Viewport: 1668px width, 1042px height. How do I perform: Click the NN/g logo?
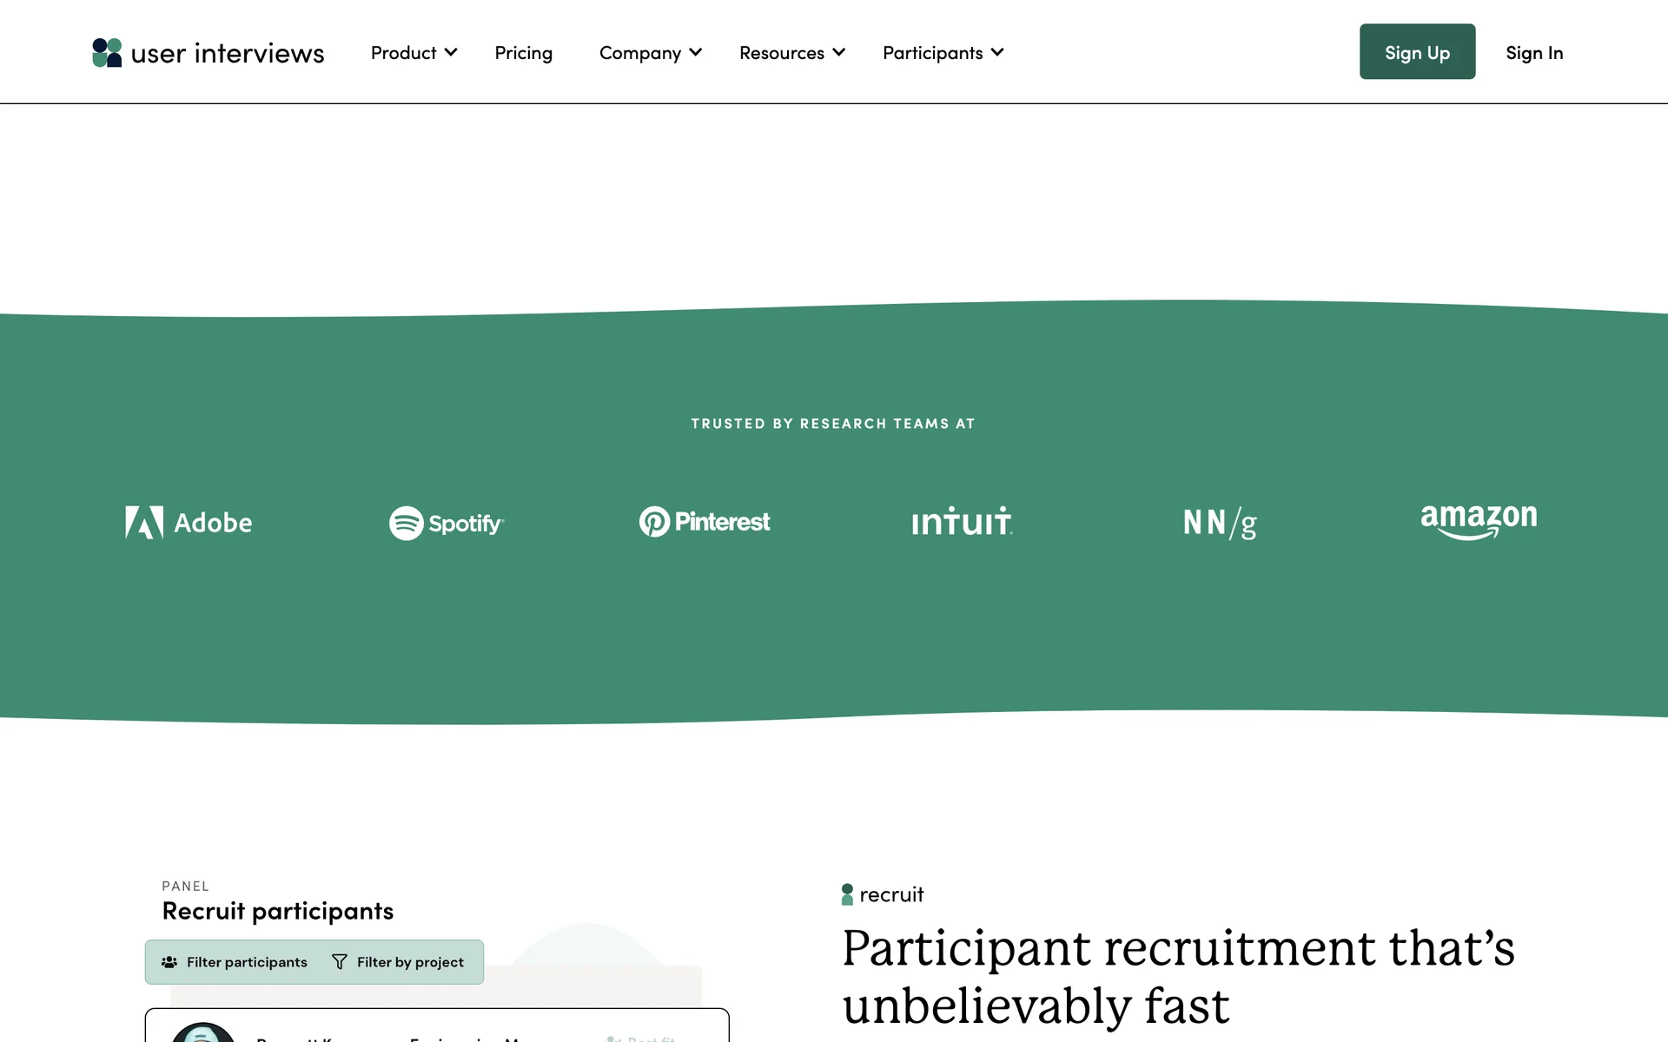coord(1220,523)
